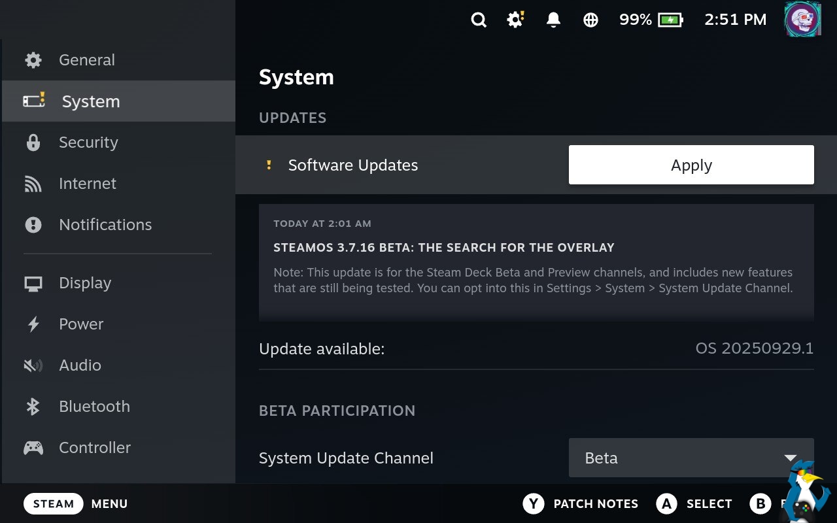The height and width of the screenshot is (523, 837).
Task: Switch to Display settings
Action: click(85, 283)
